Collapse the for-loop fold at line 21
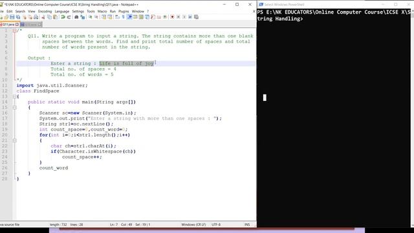The height and width of the screenshot is (233, 414). point(14,140)
